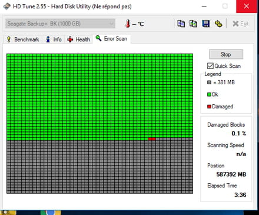Switch to the Health tab

tap(78, 39)
